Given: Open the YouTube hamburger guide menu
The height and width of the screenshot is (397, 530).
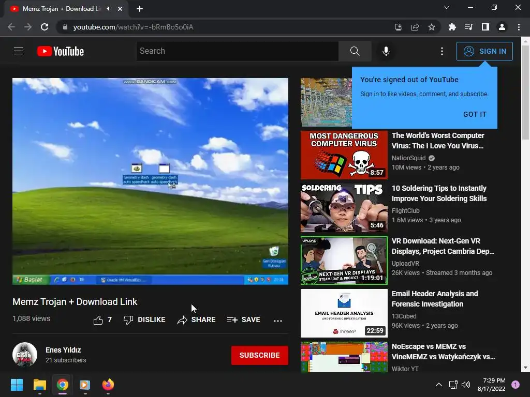Looking at the screenshot, I should point(19,51).
